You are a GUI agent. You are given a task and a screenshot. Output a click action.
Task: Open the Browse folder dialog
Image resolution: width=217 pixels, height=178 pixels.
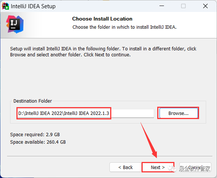(x=179, y=113)
